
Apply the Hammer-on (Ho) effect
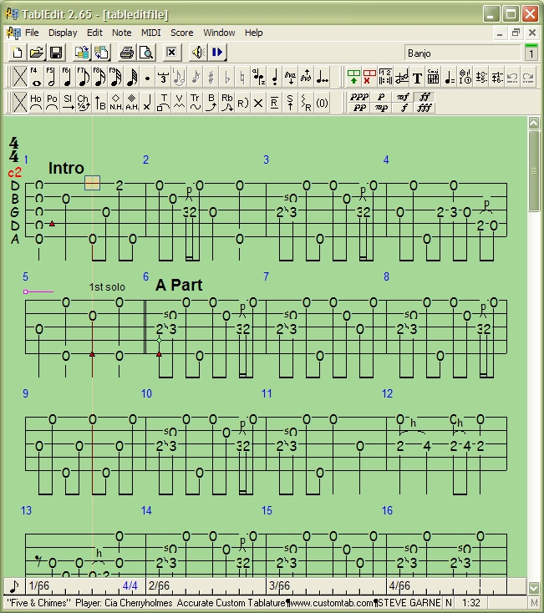click(x=35, y=103)
